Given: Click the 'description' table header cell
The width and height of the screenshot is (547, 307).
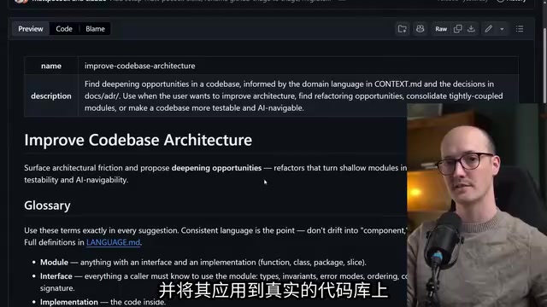Looking at the screenshot, I should pos(51,96).
